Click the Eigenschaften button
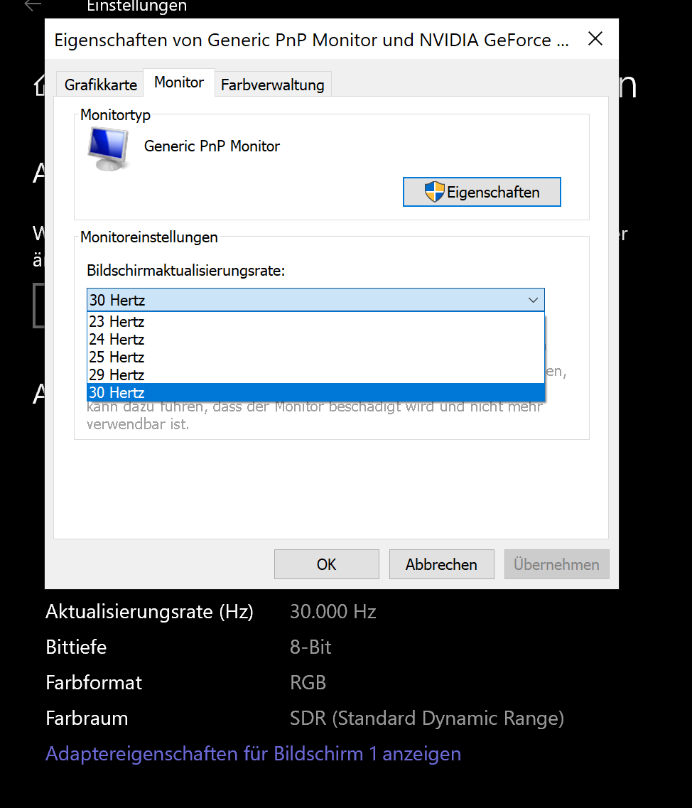This screenshot has height=808, width=692. click(x=482, y=191)
